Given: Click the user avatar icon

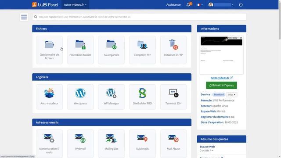Looking at the screenshot, I should point(211,5).
